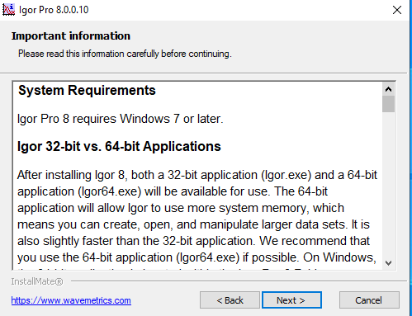
Task: Click the 'We recommend that' sentence
Action: (315, 241)
